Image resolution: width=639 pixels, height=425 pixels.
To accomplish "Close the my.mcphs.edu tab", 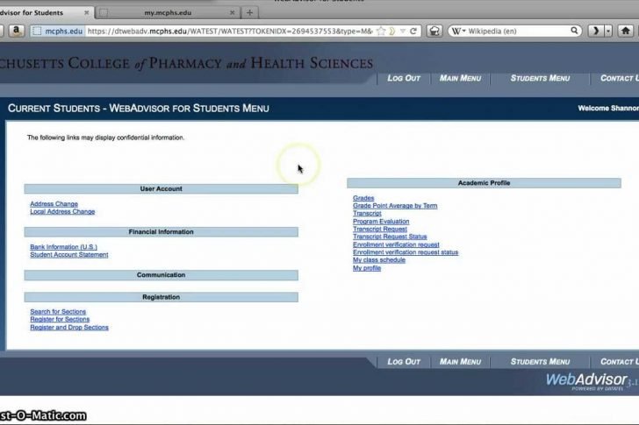I will click(232, 12).
